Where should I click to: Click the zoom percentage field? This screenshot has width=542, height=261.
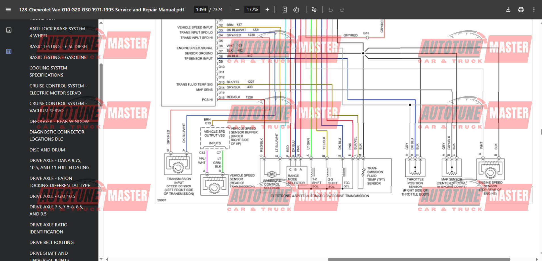(x=252, y=10)
